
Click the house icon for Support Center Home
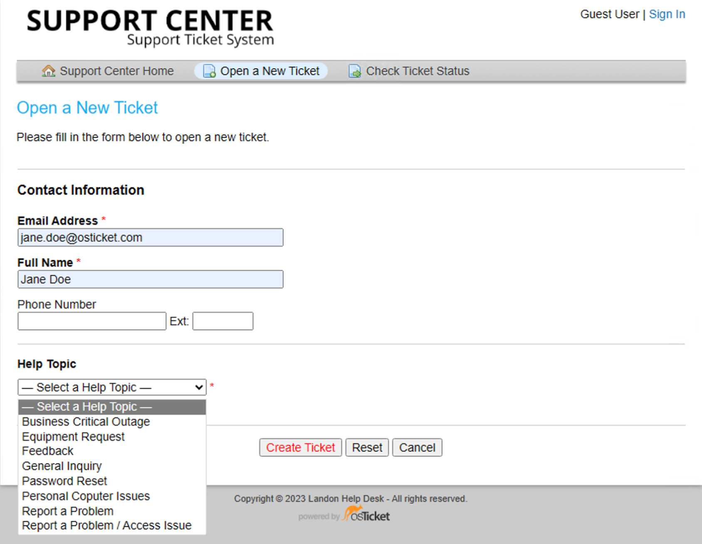[49, 71]
